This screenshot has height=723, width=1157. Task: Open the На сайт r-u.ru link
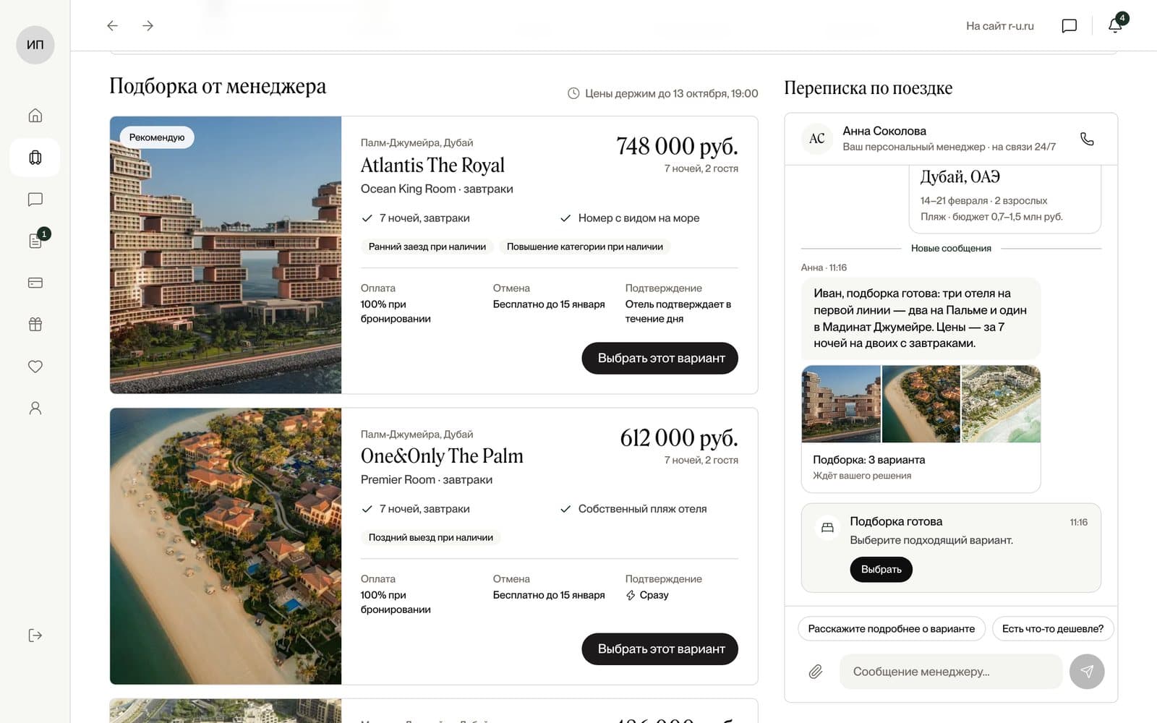(999, 26)
